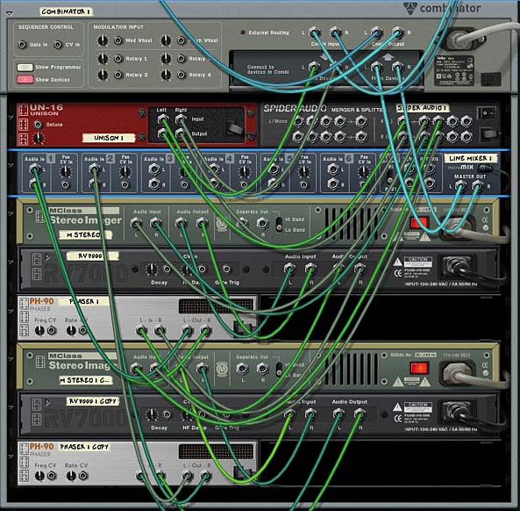
Task: Fold the UN-16 Unison device
Action: [x=11, y=117]
